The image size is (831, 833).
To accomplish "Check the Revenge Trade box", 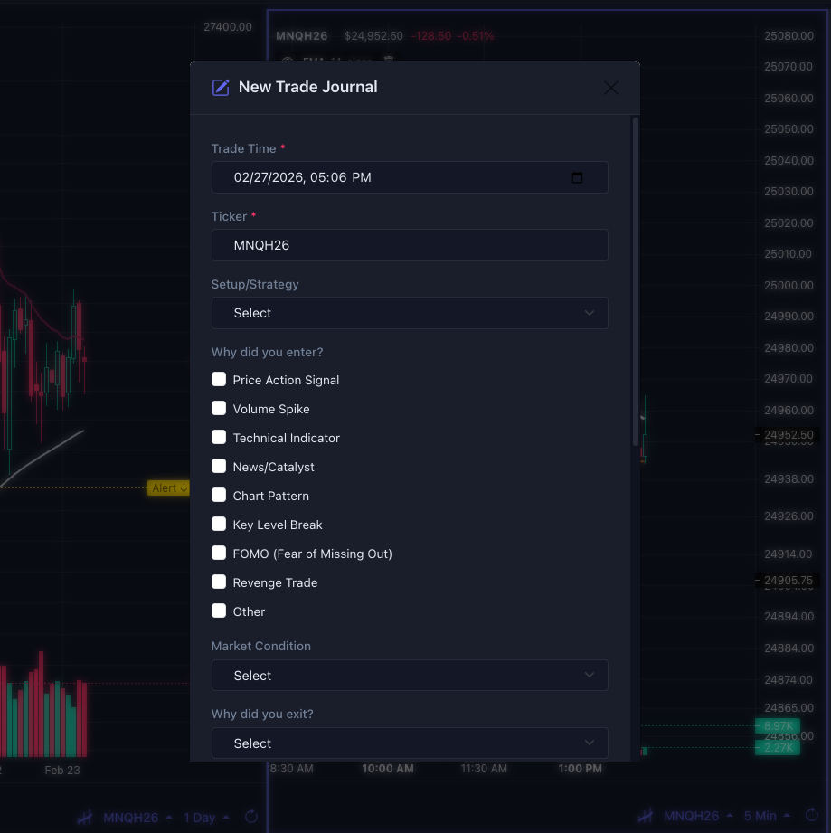I will click(219, 582).
